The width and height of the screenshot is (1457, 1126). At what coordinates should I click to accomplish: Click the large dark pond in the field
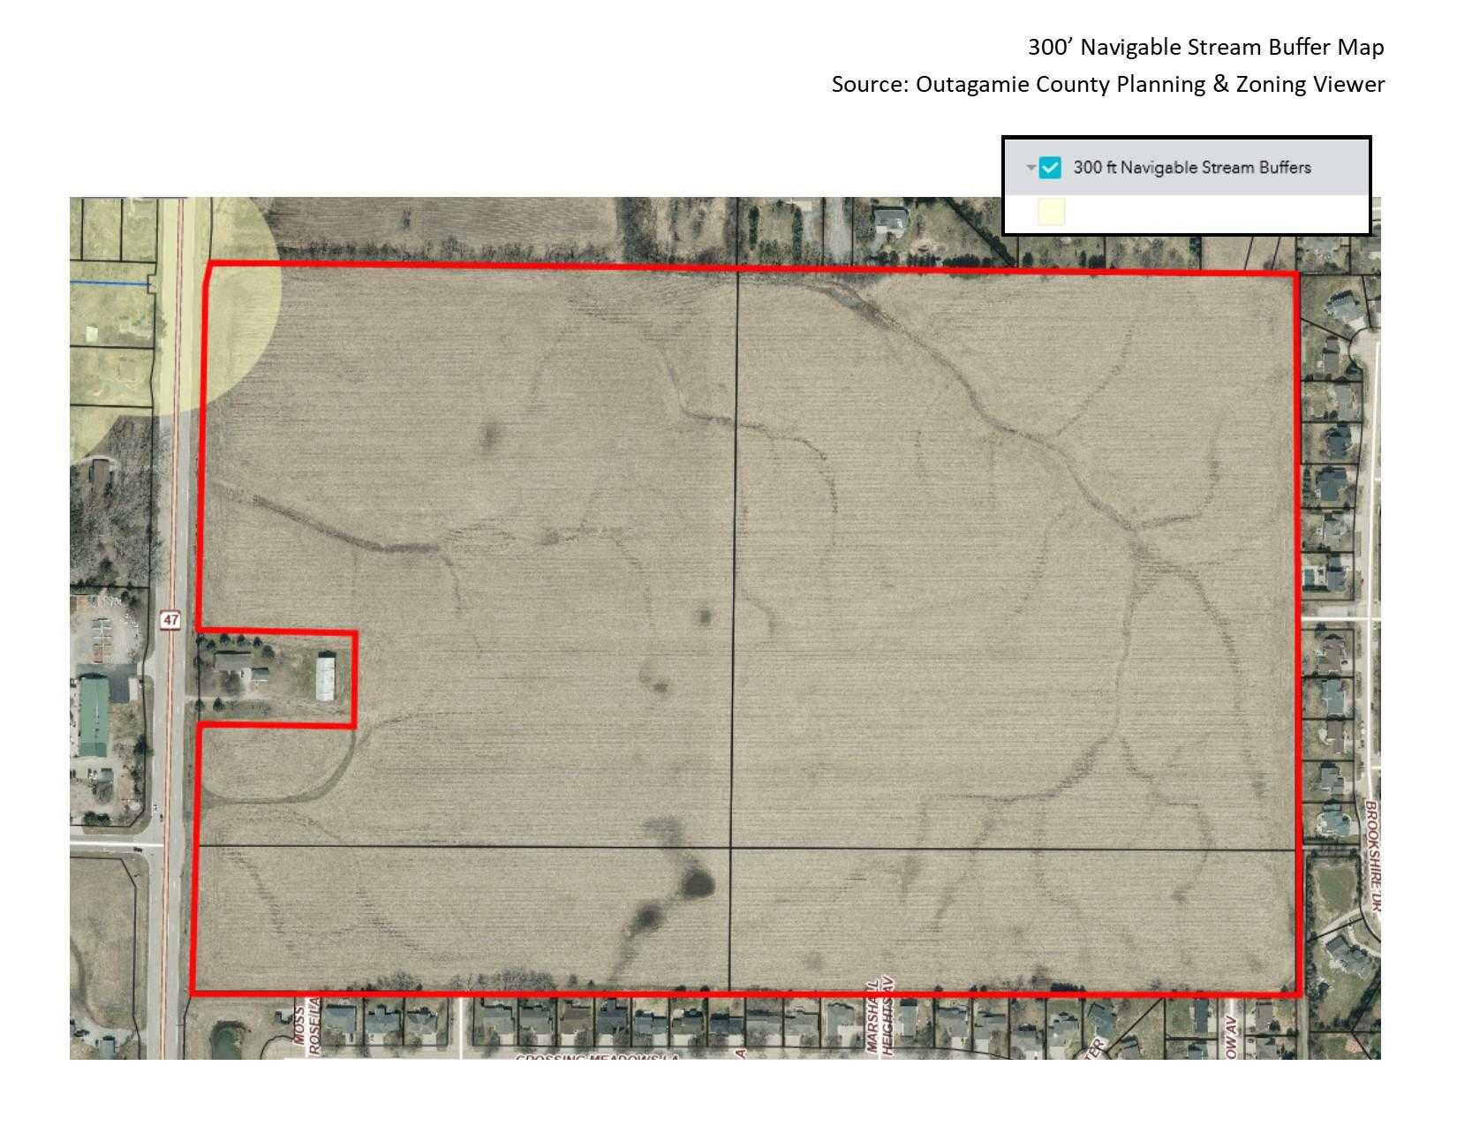(696, 880)
